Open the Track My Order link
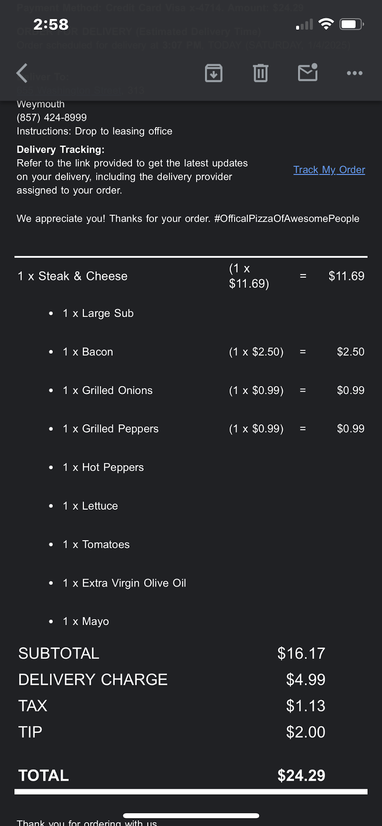 (329, 170)
